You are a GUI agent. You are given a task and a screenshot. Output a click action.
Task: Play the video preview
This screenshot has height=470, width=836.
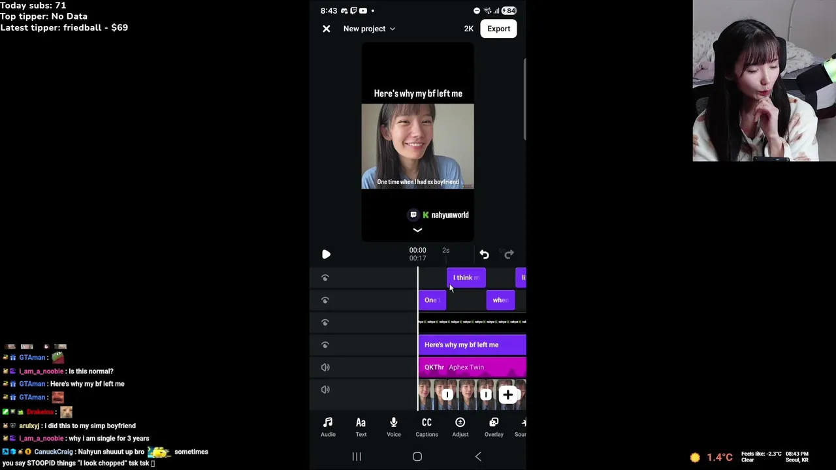(x=326, y=254)
